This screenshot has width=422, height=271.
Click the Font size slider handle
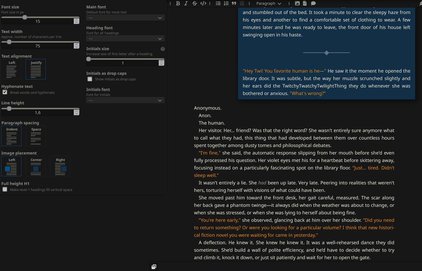tap(25, 17)
